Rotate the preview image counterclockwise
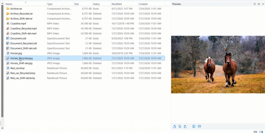Image resolution: width=265 pixels, height=133 pixels. [175, 127]
